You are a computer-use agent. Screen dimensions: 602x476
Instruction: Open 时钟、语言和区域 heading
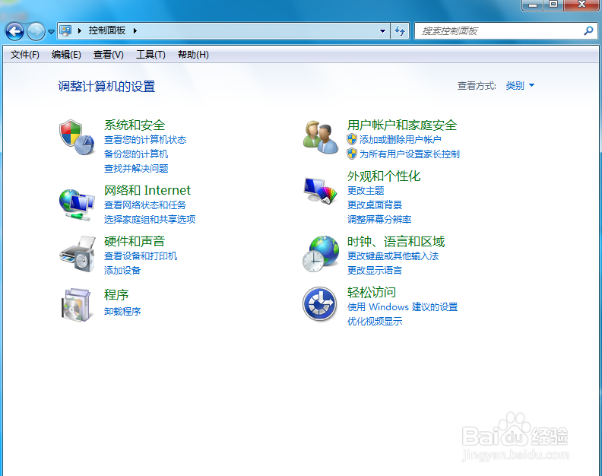396,241
